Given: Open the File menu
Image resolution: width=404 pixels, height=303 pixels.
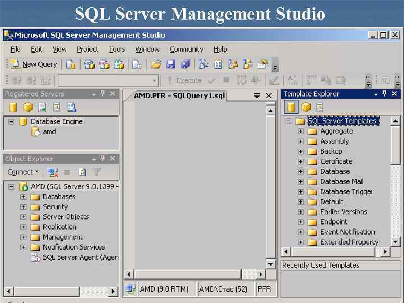Looking at the screenshot, I should coord(15,49).
